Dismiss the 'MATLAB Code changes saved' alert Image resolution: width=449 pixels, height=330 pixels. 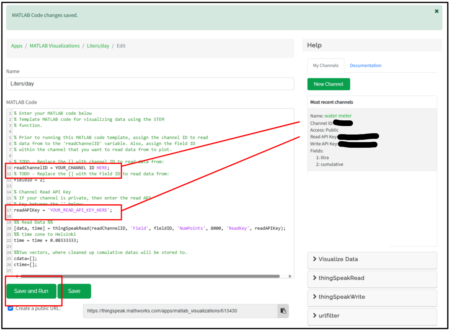[436, 11]
